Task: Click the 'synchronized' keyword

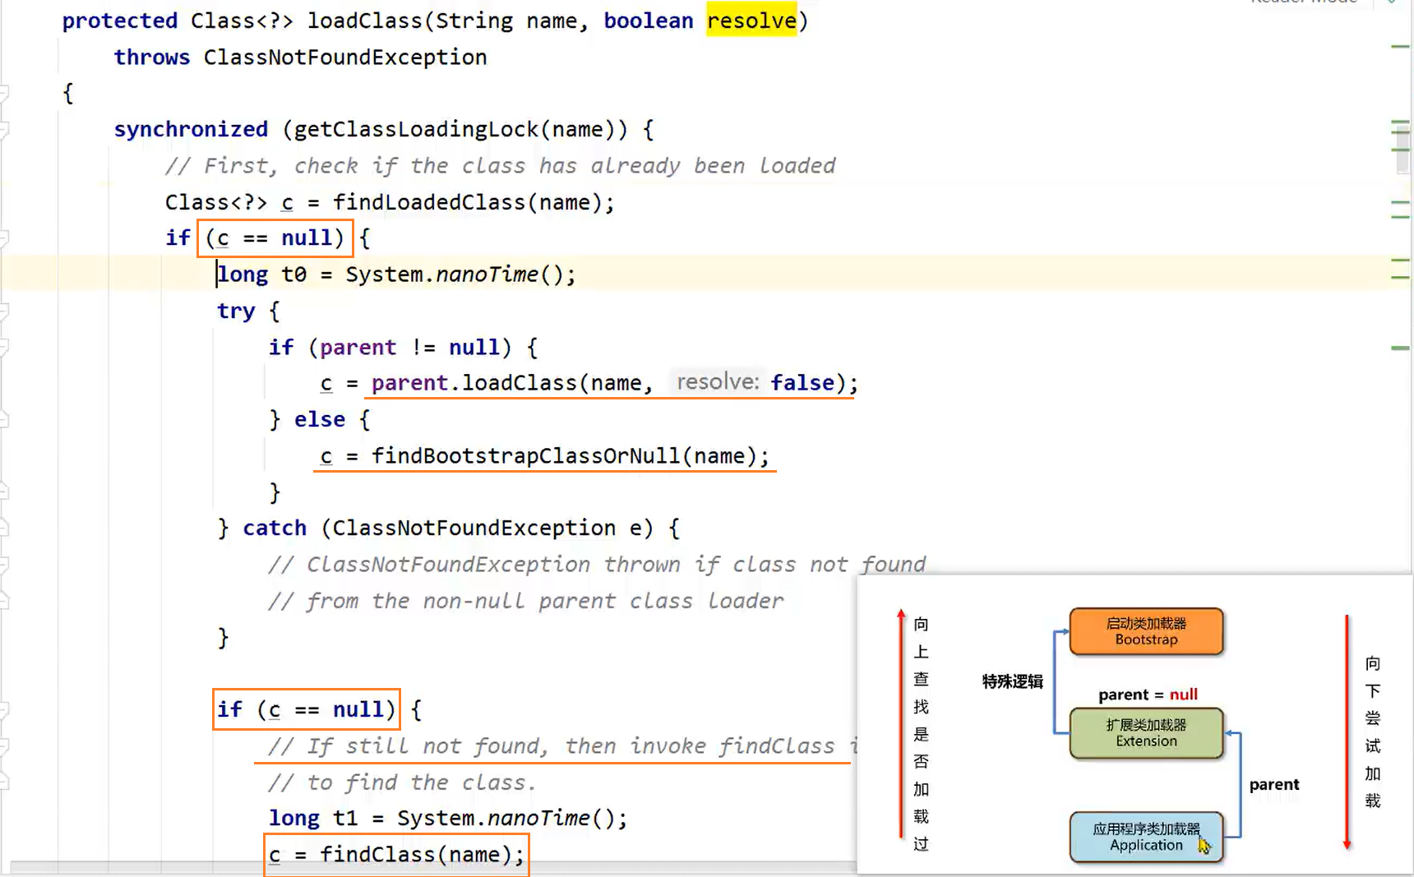Action: (191, 130)
